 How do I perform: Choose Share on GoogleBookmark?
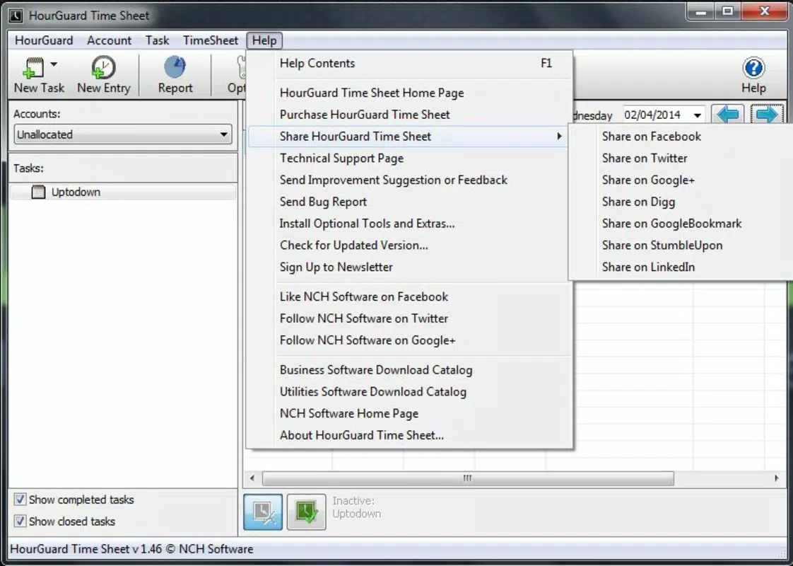(681, 224)
